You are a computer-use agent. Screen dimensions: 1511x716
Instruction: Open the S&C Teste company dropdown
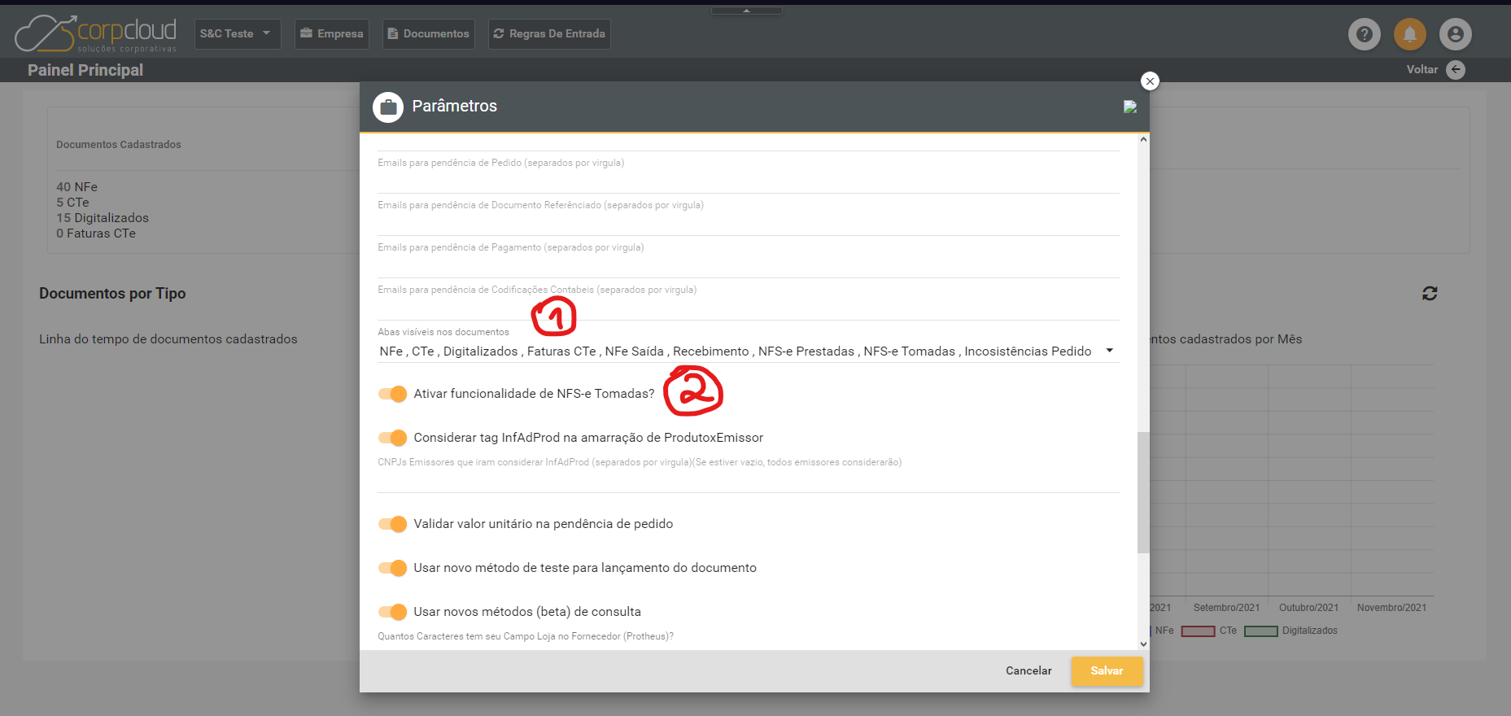238,34
